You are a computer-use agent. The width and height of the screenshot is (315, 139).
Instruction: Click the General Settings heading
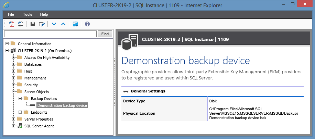click(148, 91)
